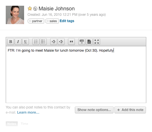152x132 pixels.
Task: Add this note to the contact
Action: [x=130, y=110]
